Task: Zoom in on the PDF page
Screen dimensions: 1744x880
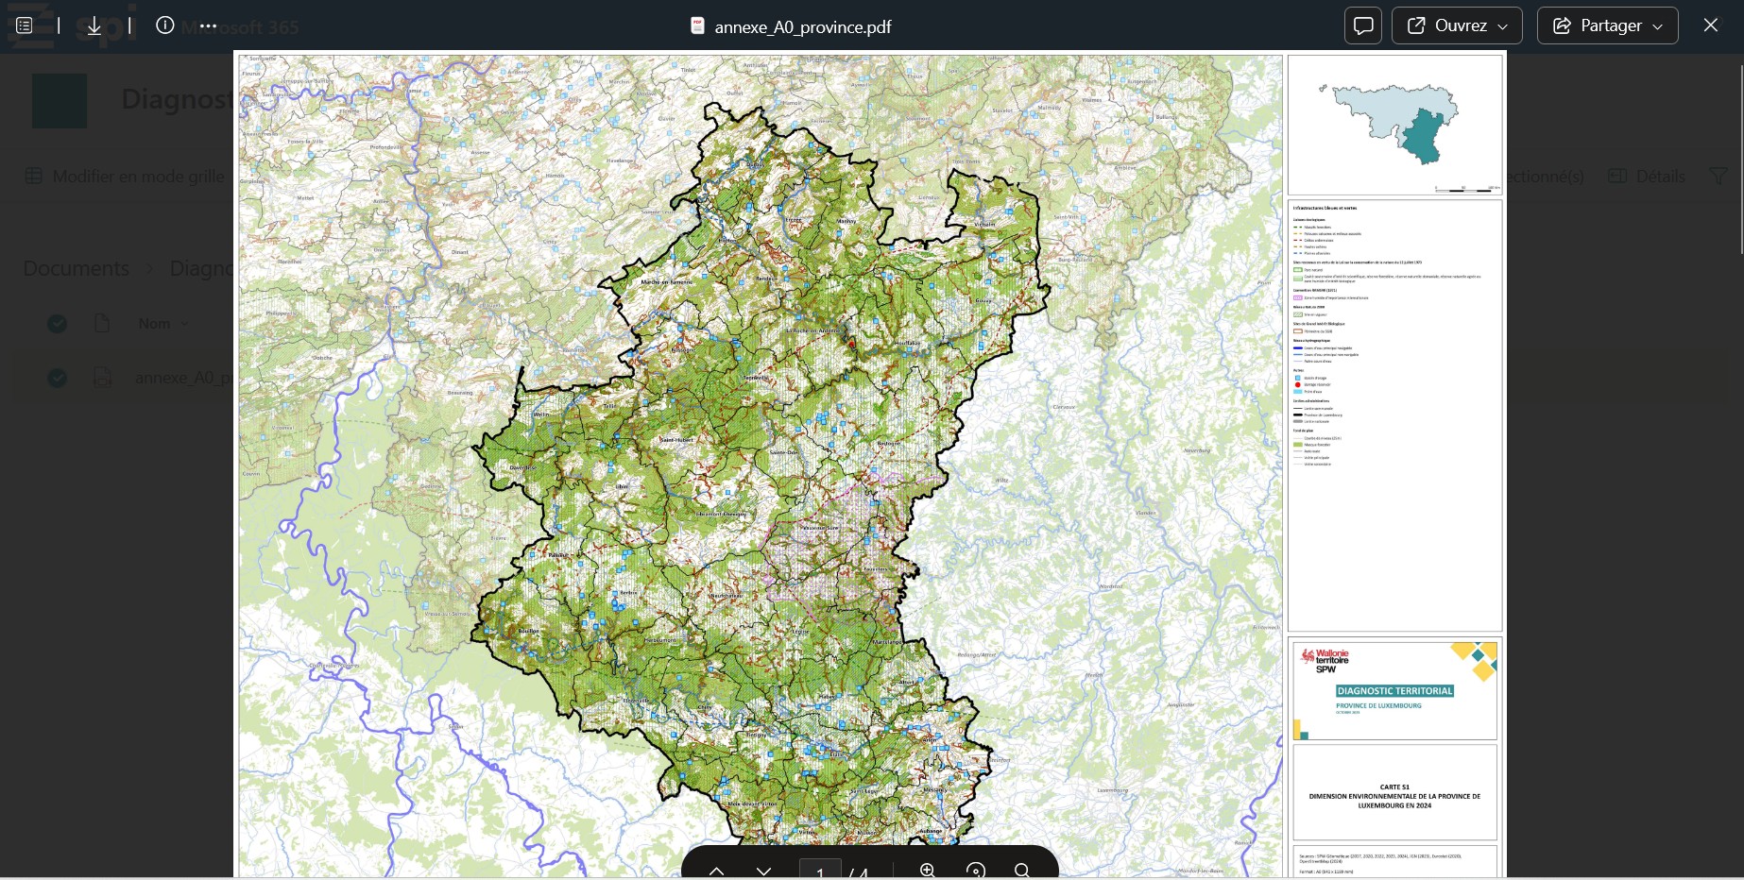Action: coord(927,872)
